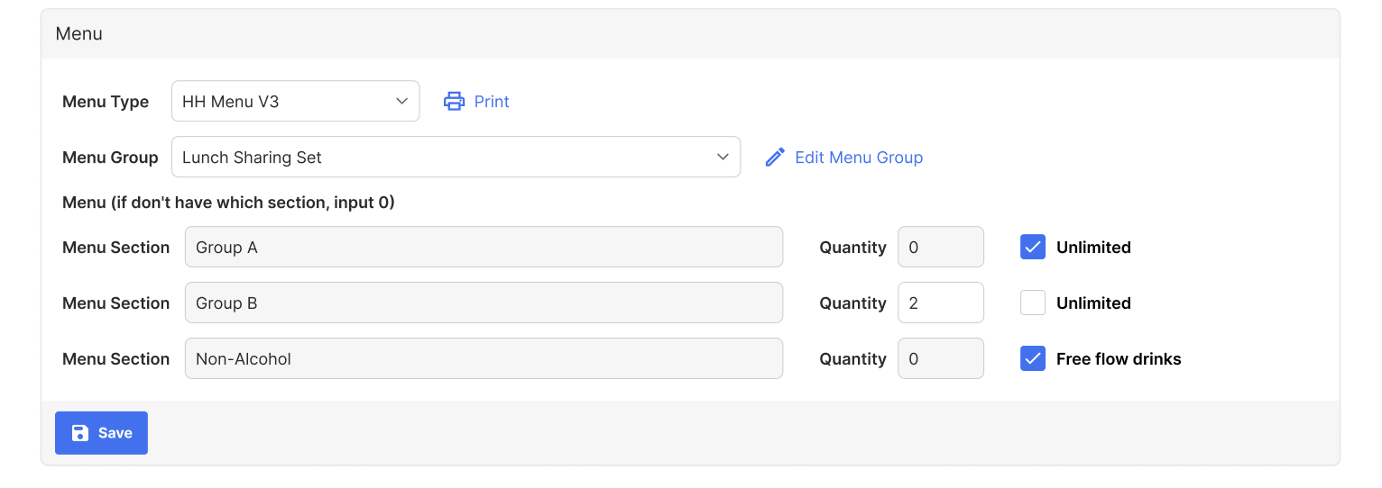Click the Free flow drinks label
This screenshot has height=488, width=1382.
1119,359
